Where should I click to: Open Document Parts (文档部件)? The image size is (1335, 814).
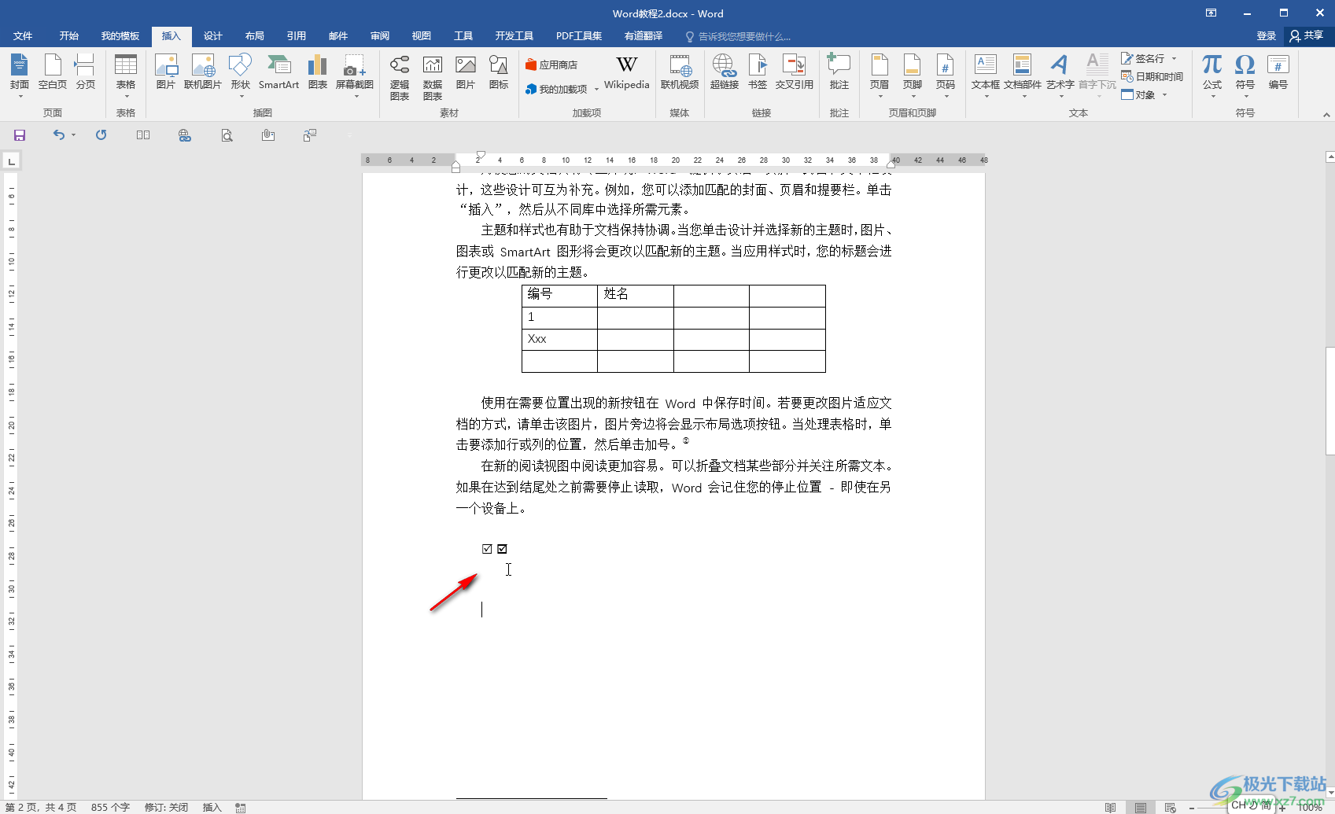[x=1023, y=75]
